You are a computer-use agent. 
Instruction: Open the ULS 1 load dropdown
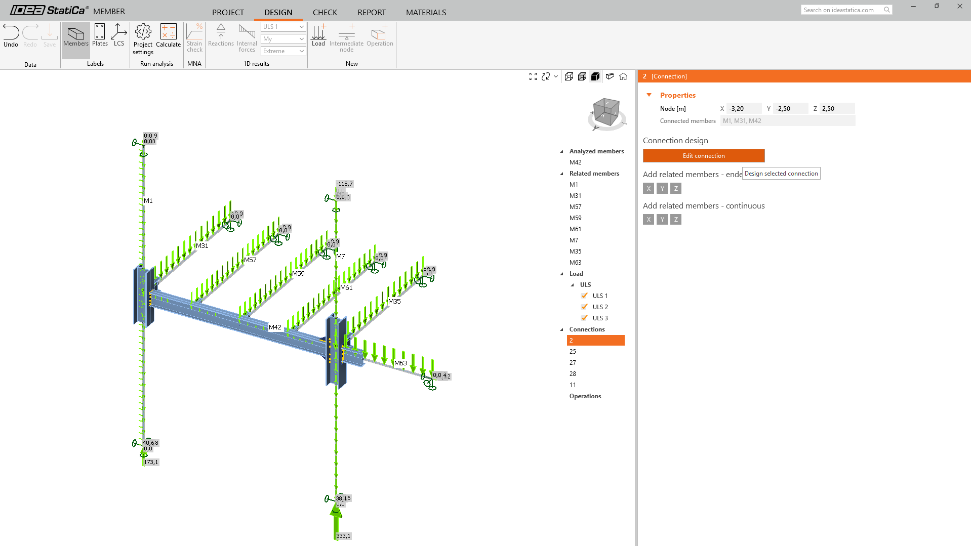pyautogui.click(x=284, y=27)
